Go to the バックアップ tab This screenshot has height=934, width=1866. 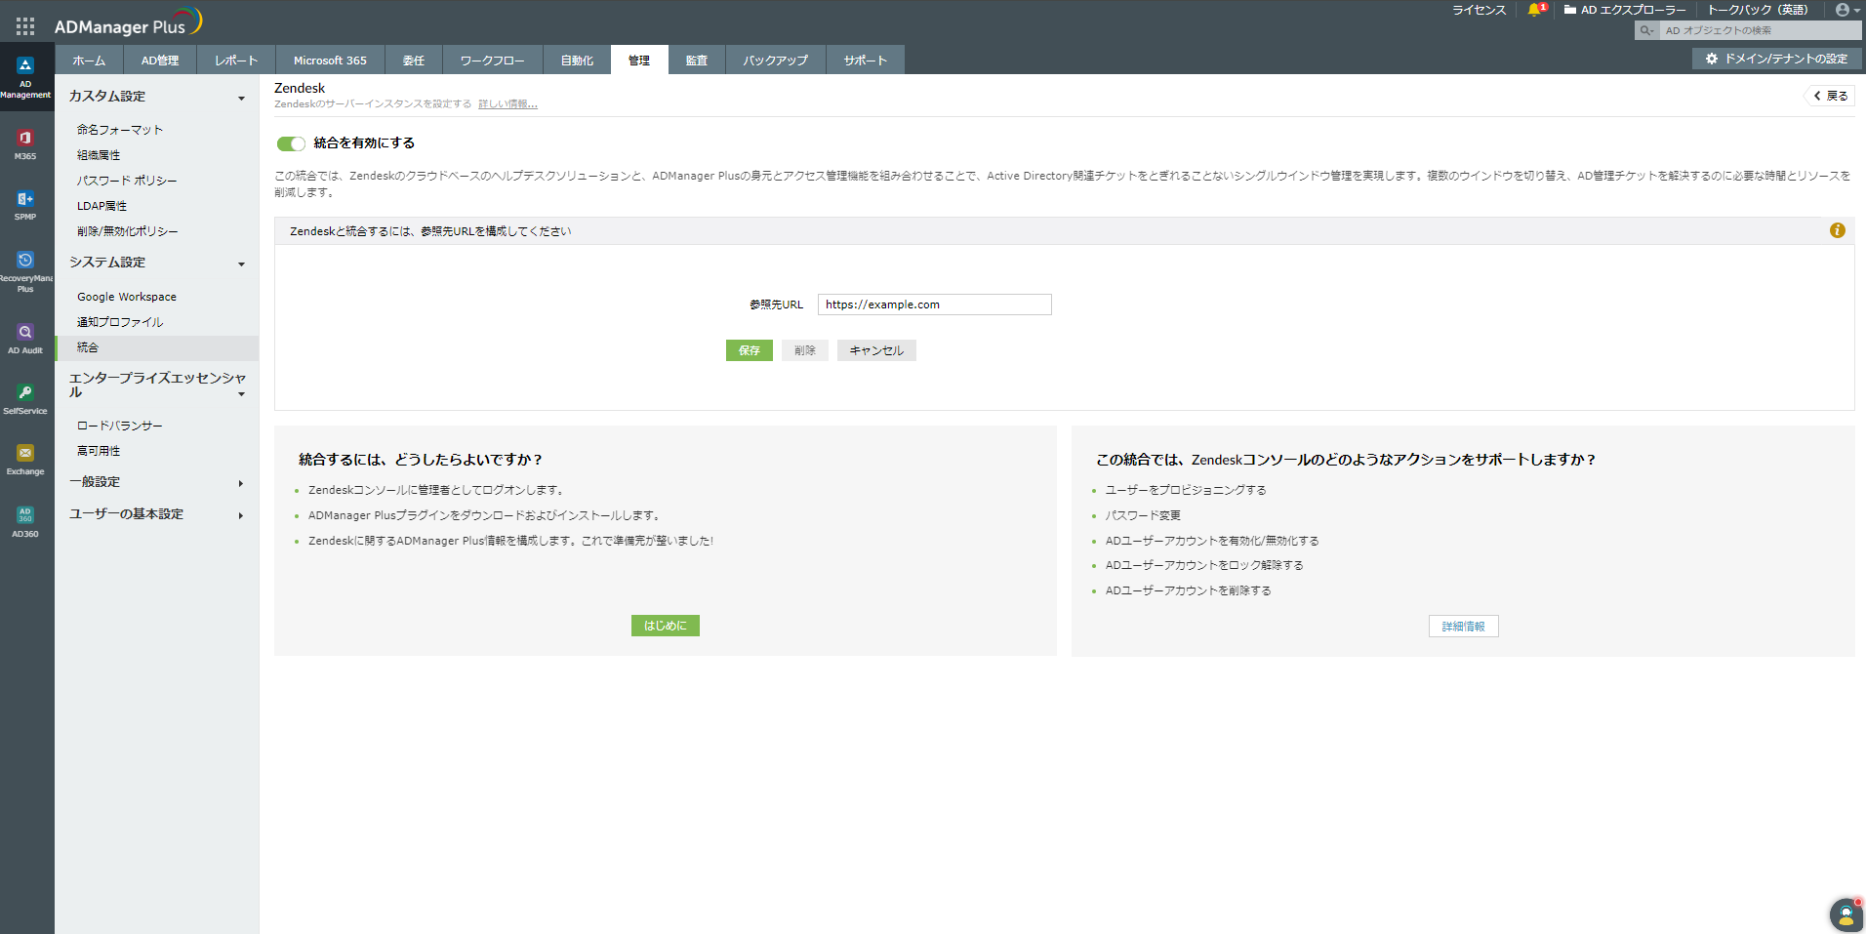click(776, 60)
